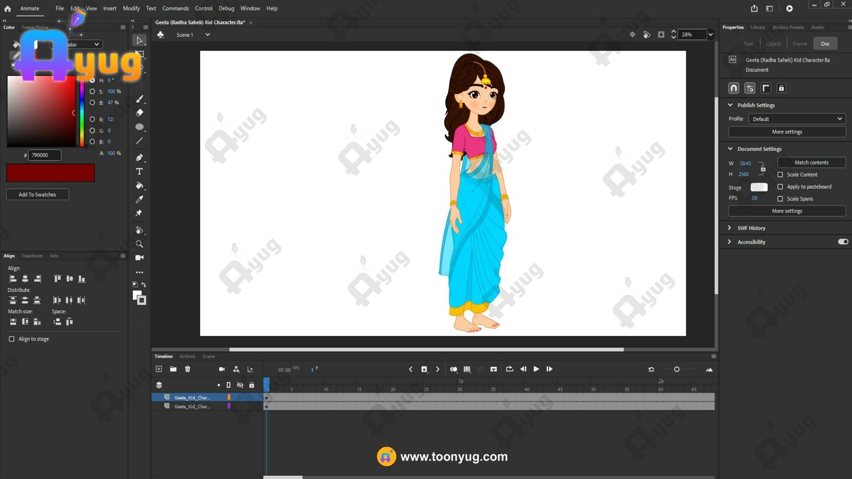Toggle loop playback in timeline
This screenshot has width=852, height=479.
[510, 369]
